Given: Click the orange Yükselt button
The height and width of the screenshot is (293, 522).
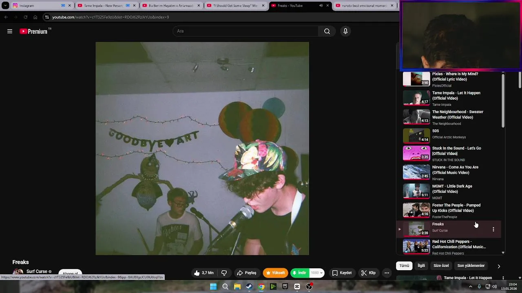Looking at the screenshot, I should tap(275, 273).
